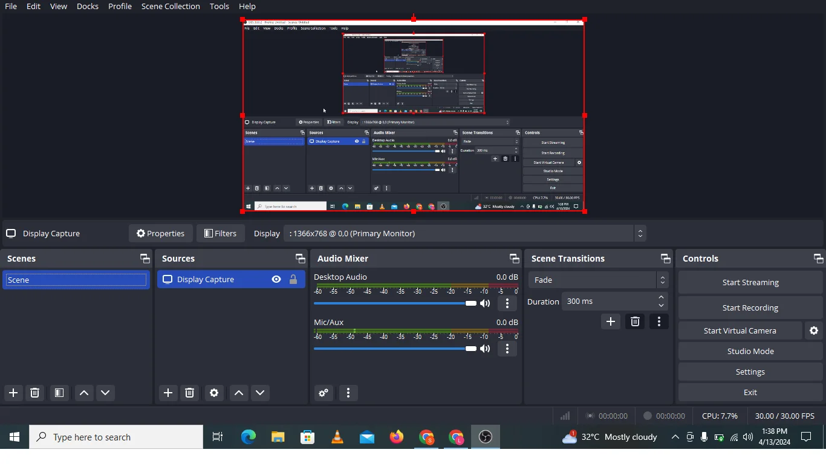Increase transition Duration with up arrow

(662, 298)
